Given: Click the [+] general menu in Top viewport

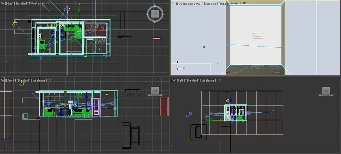Looking at the screenshot, I should pyautogui.click(x=3, y=3).
